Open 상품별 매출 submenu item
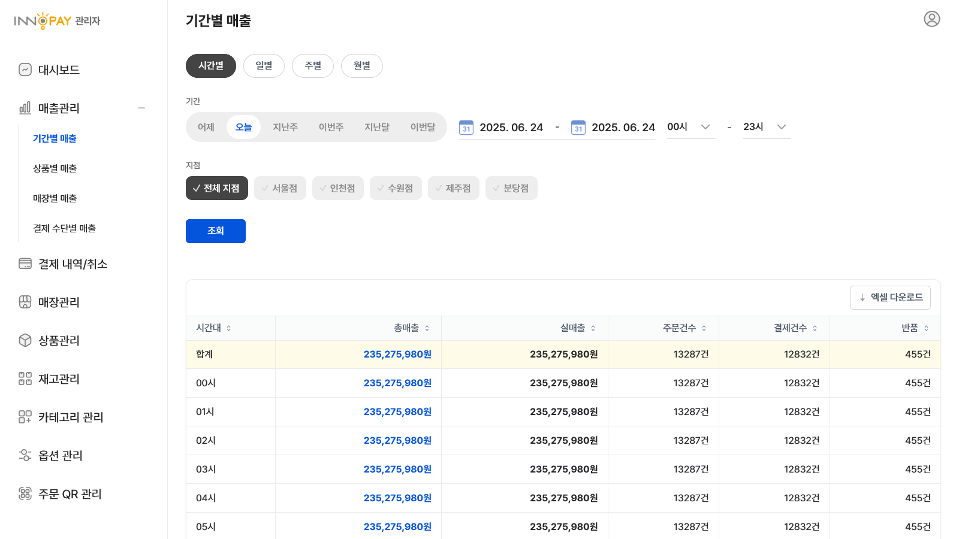This screenshot has width=959, height=539. point(55,168)
